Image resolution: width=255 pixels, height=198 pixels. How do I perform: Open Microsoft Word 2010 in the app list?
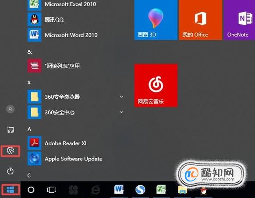[63, 35]
